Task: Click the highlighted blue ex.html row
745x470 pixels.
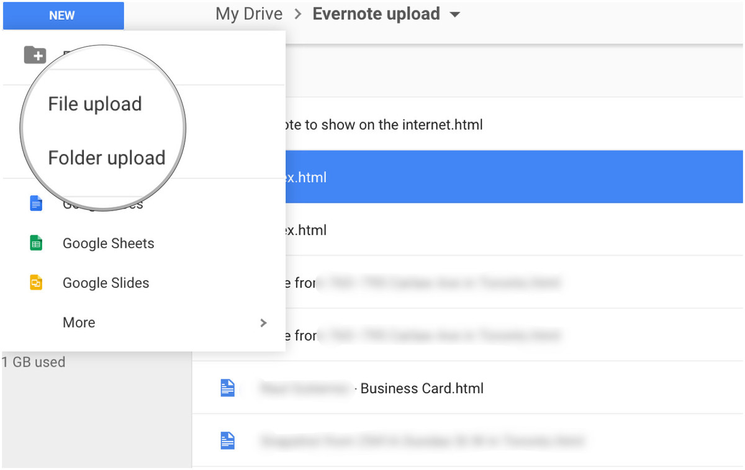Action: [x=514, y=177]
